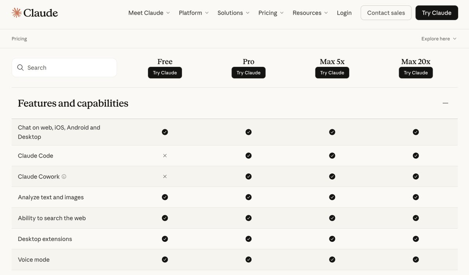Click Max 5x checkmark for Desktop extensions
Image resolution: width=469 pixels, height=275 pixels.
(x=332, y=239)
